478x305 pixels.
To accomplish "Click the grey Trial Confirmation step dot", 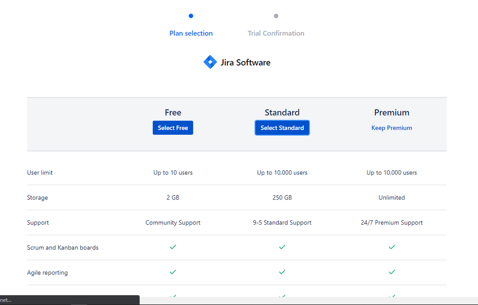I will coord(276,16).
